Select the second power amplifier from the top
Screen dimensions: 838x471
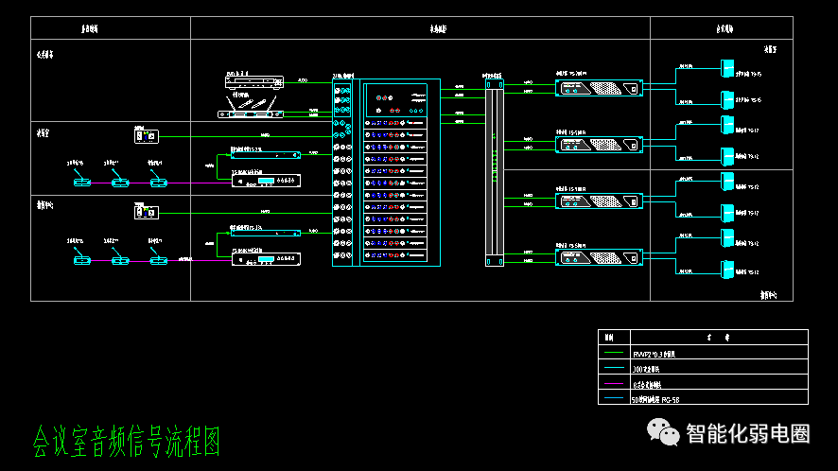click(x=599, y=145)
